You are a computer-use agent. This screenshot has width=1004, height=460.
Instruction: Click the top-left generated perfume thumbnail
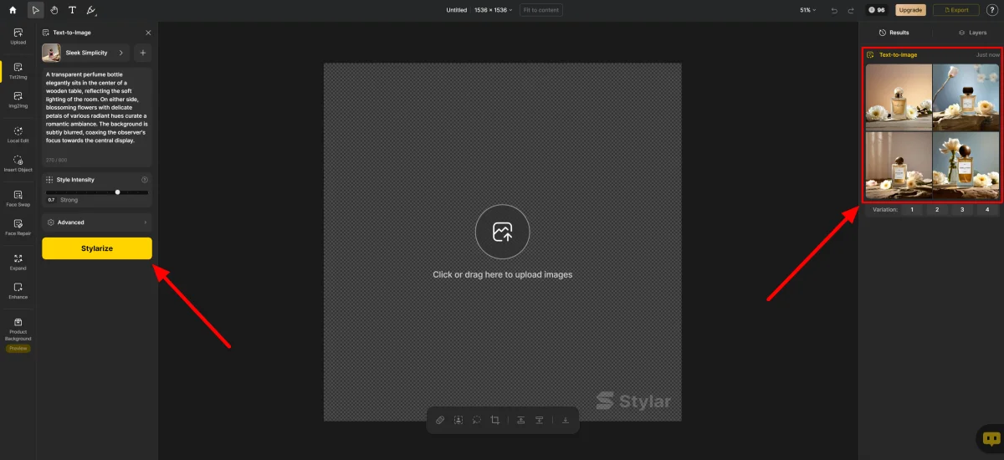pyautogui.click(x=898, y=97)
